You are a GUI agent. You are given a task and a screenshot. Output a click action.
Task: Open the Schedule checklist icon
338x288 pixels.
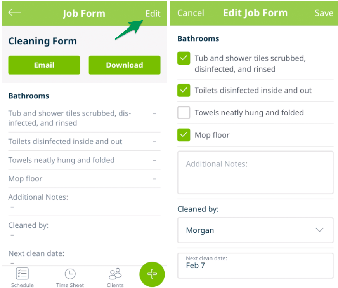click(x=22, y=274)
